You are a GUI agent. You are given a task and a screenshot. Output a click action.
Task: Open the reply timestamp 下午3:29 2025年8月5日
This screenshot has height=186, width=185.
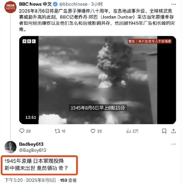pos(30,180)
